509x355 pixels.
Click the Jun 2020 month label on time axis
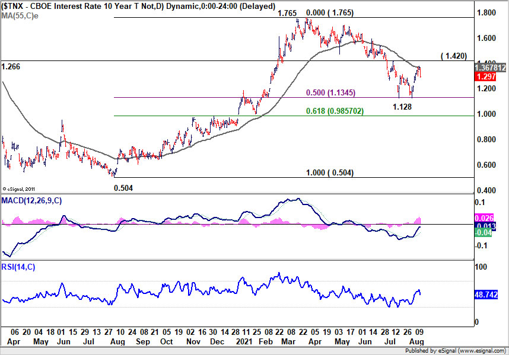(63, 342)
